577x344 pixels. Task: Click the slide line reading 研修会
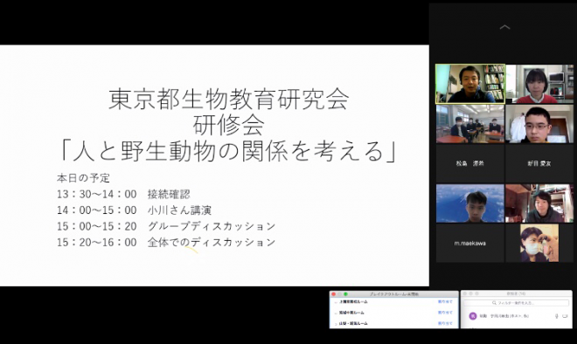tap(228, 125)
